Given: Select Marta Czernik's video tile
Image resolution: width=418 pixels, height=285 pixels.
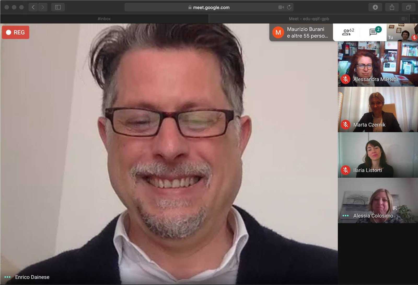Looking at the screenshot, I should (378, 109).
